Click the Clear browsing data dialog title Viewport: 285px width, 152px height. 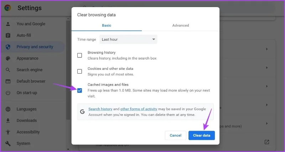(x=96, y=15)
